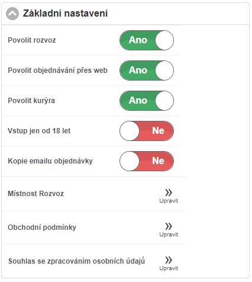Turn on Kopie emailu objednávky switch

147,161
